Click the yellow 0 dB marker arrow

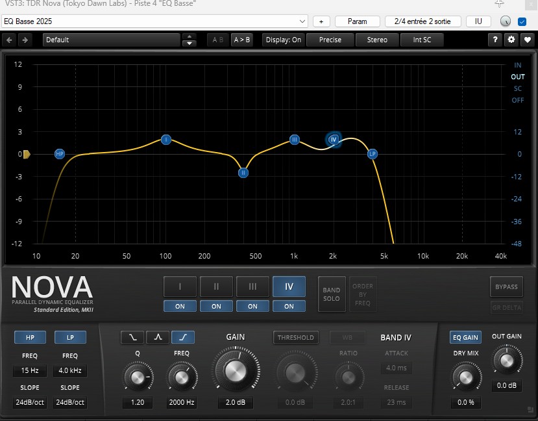click(x=27, y=154)
